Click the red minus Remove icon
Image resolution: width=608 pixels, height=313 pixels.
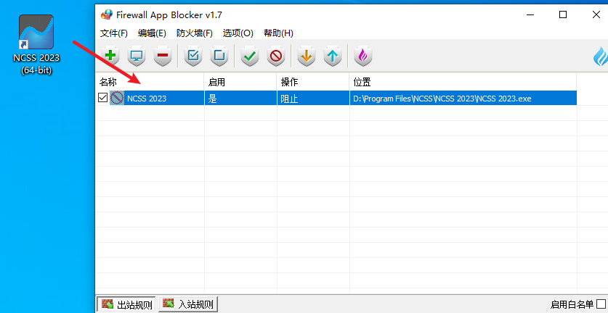click(x=162, y=56)
